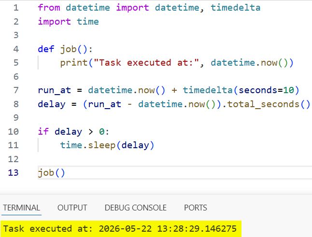This screenshot has width=312, height=237.
Task: Click 'print' keyword on line 5
Action: pyautogui.click(x=74, y=63)
